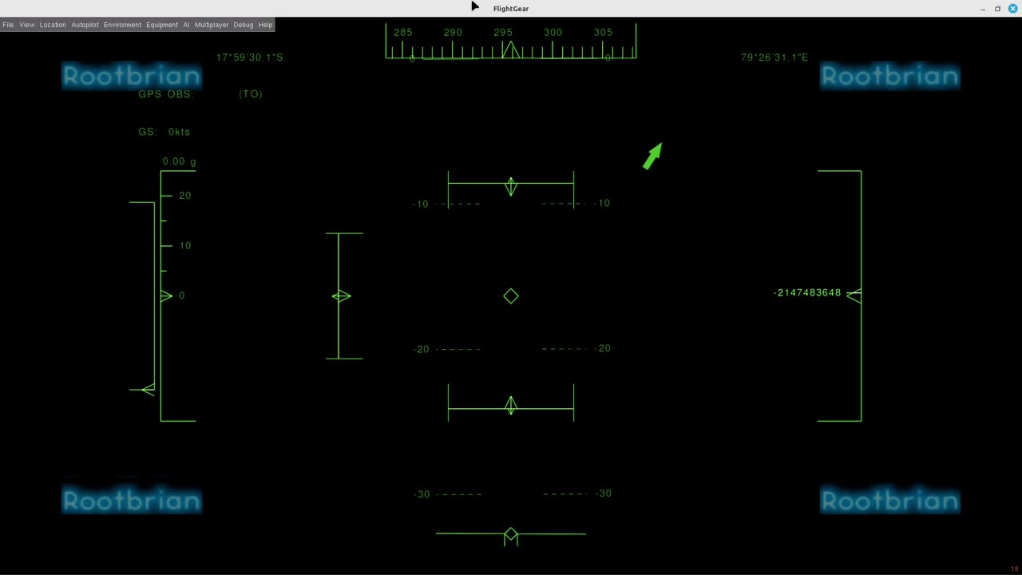Click the right -20 pitch ladder label

click(x=603, y=348)
